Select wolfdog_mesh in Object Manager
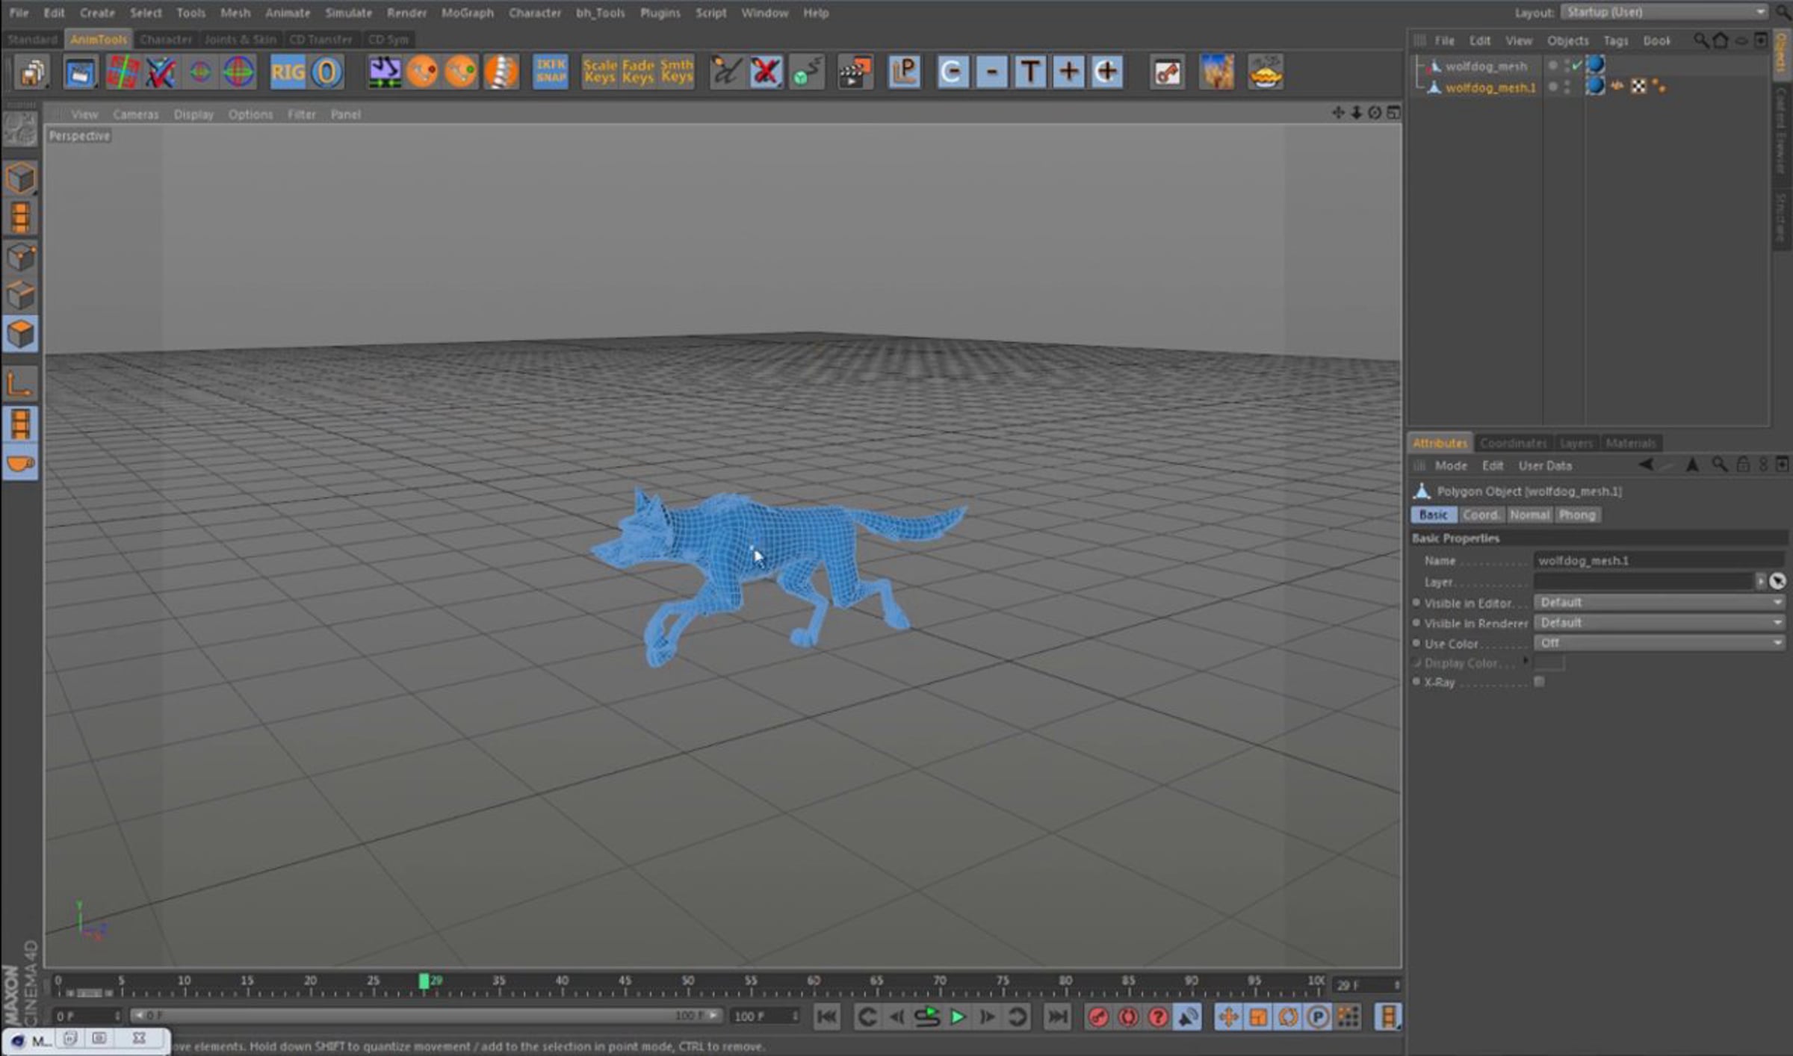The width and height of the screenshot is (1793, 1056). point(1486,66)
